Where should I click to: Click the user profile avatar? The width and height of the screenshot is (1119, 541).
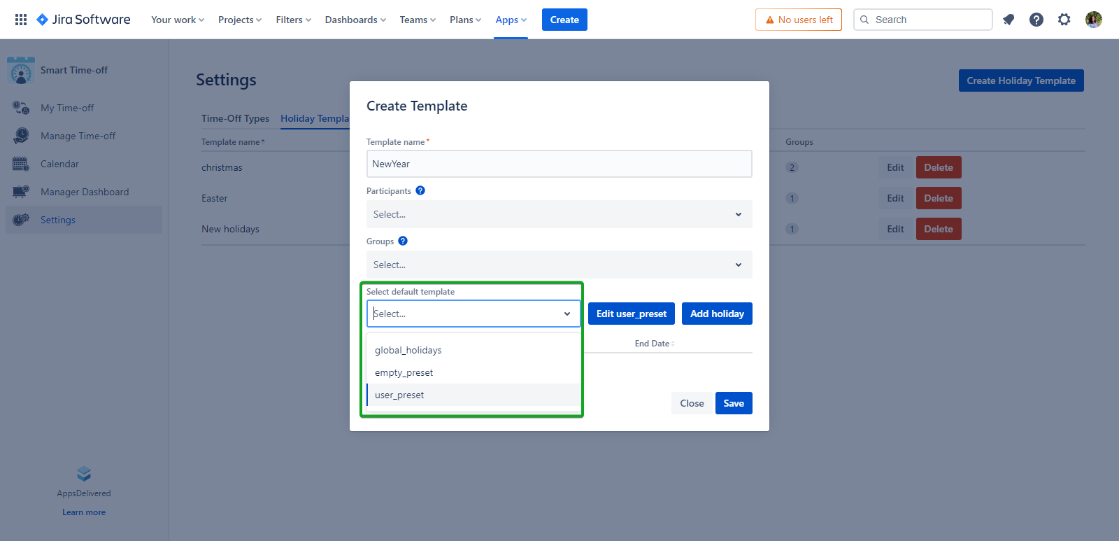coord(1093,20)
